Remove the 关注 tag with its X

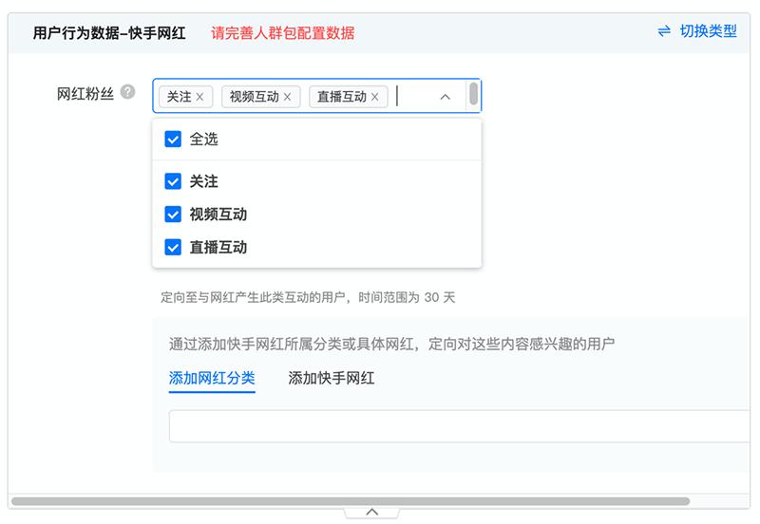pyautogui.click(x=199, y=97)
